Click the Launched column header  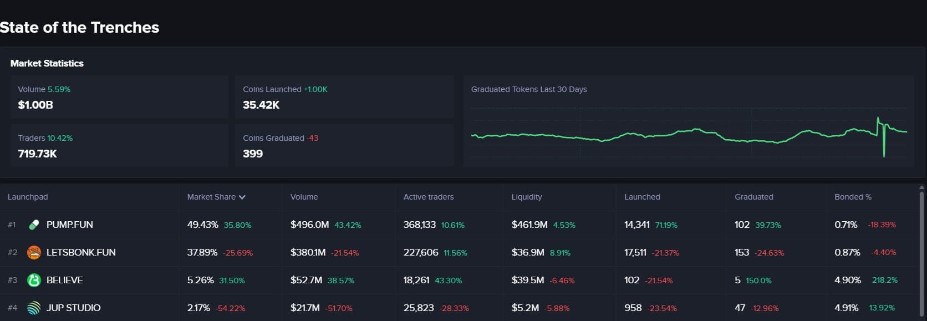(642, 197)
